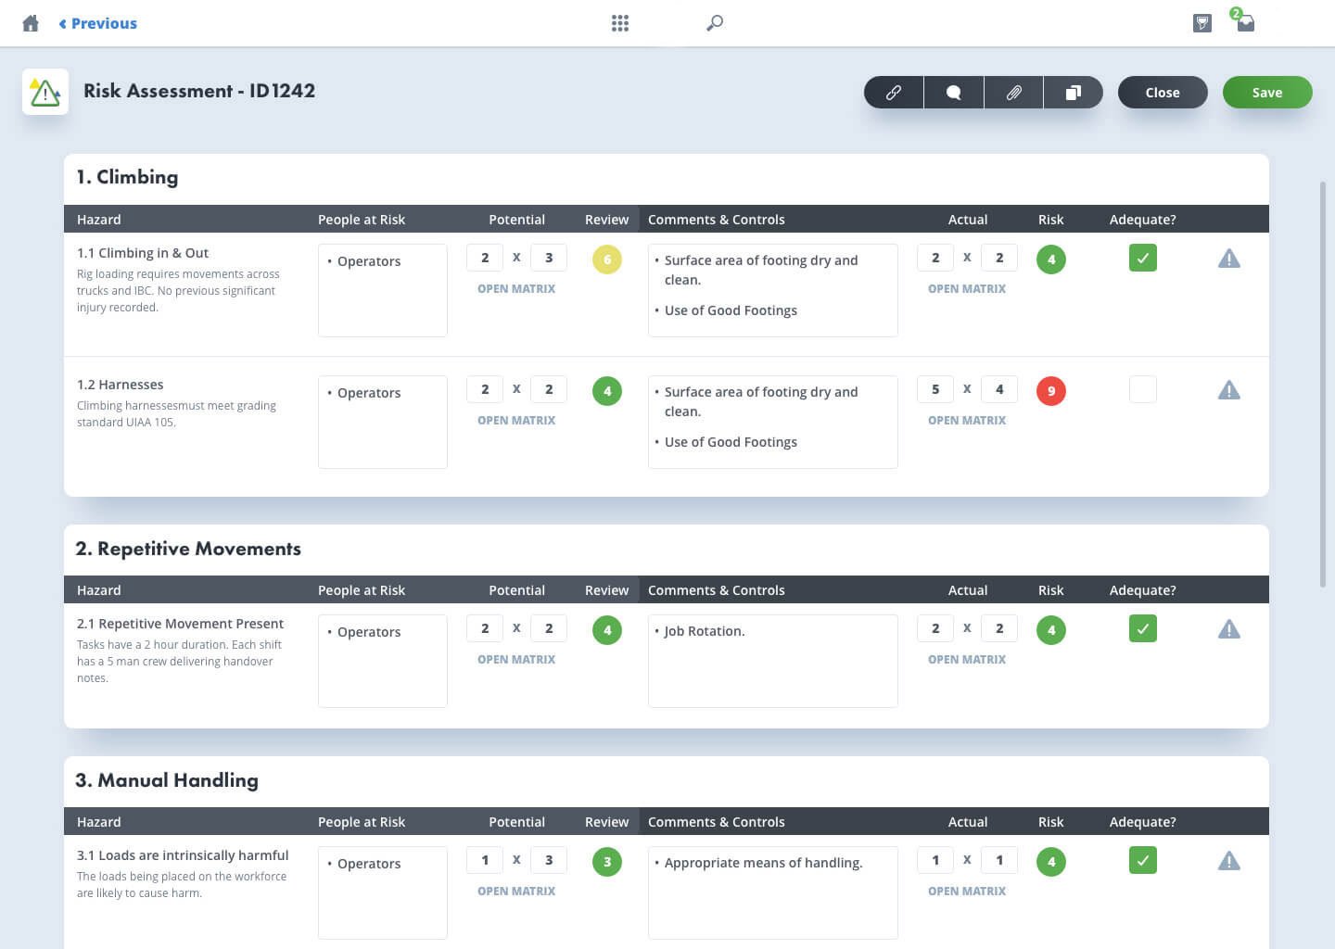Click the red risk score 9 badge
Image resolution: width=1335 pixels, height=949 pixels.
1051,391
